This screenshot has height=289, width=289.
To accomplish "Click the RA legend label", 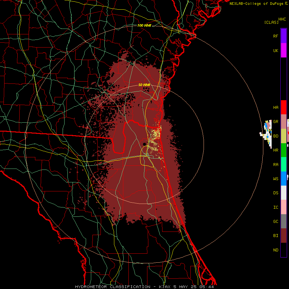I will pos(276,165).
